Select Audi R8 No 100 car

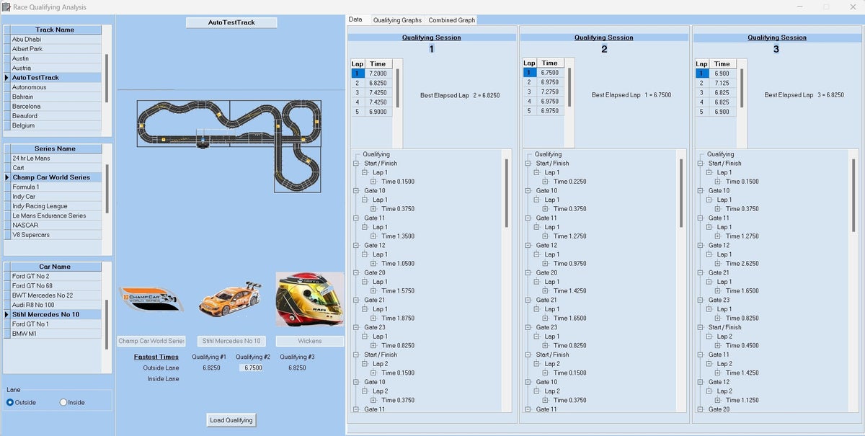click(56, 305)
